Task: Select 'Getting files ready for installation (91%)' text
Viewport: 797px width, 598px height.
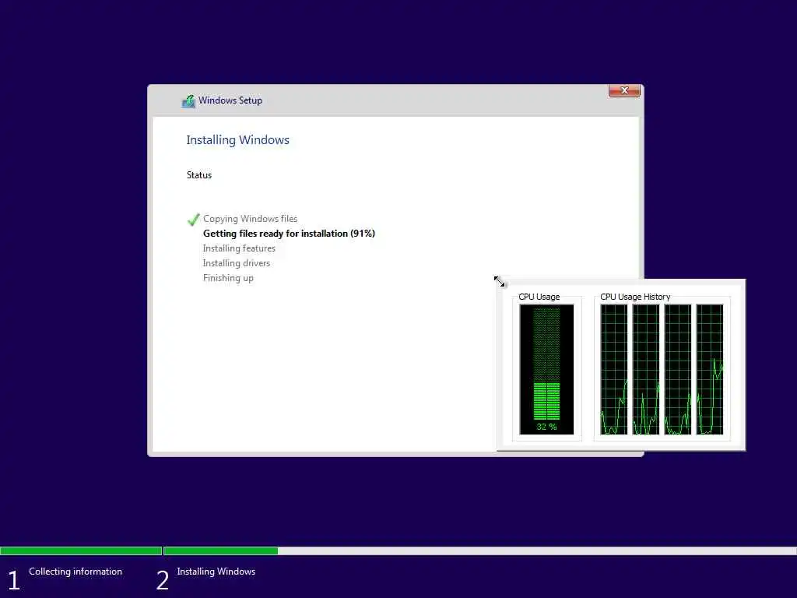Action: tap(289, 234)
